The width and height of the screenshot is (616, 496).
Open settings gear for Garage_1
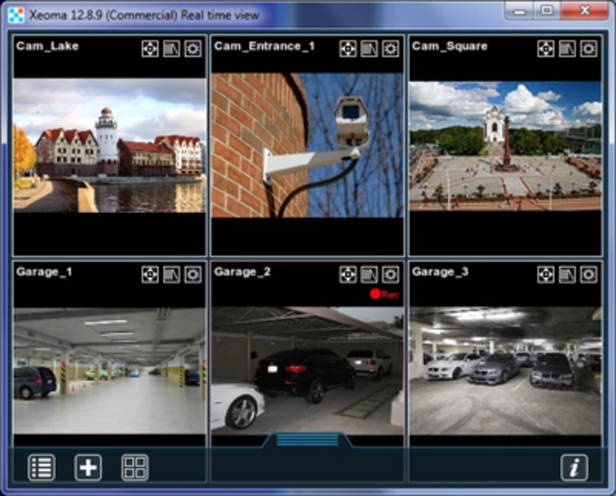pyautogui.click(x=193, y=274)
